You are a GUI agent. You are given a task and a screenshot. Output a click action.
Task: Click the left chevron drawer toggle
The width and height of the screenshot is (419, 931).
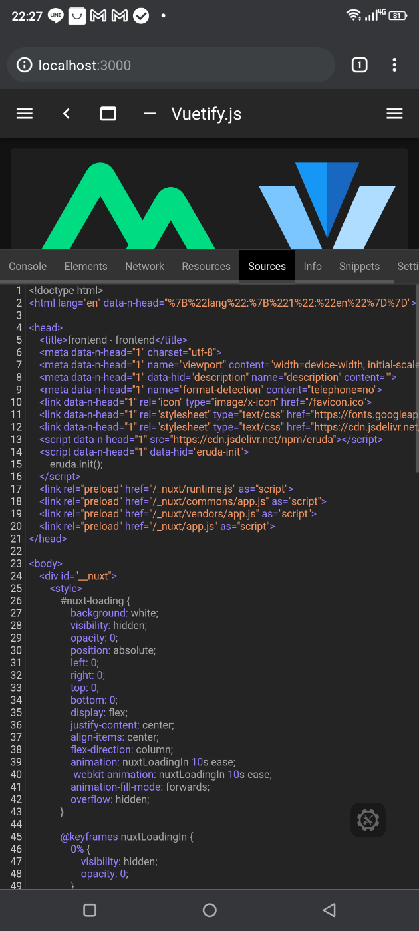point(66,114)
